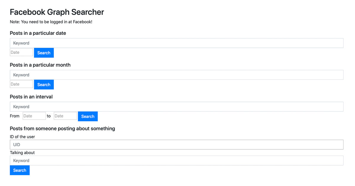Click the Facebook Graph Searcher title
The width and height of the screenshot is (355, 186).
(57, 12)
